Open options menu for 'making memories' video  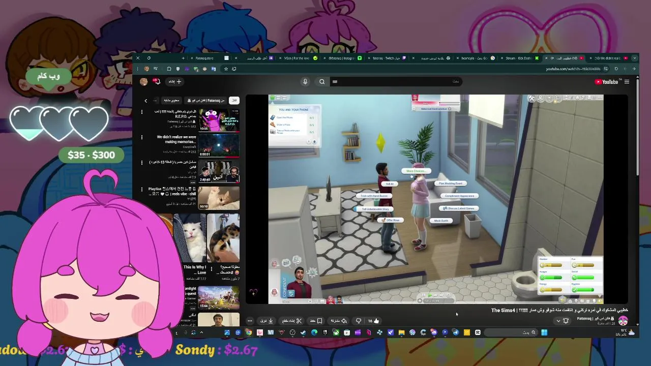pos(142,137)
